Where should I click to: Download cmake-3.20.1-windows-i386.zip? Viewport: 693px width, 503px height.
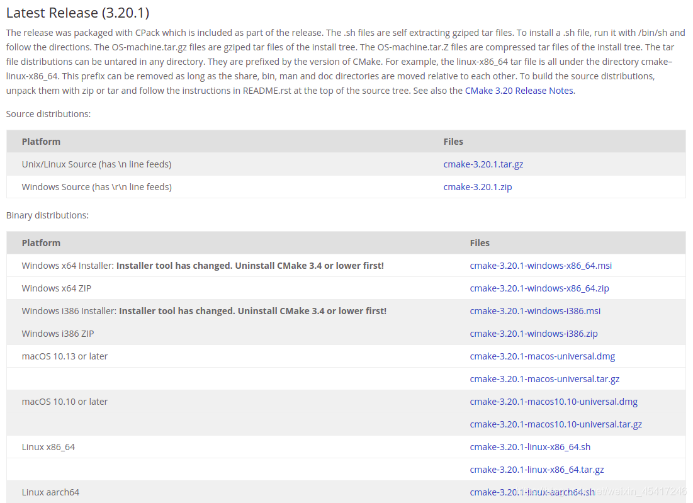pos(534,334)
